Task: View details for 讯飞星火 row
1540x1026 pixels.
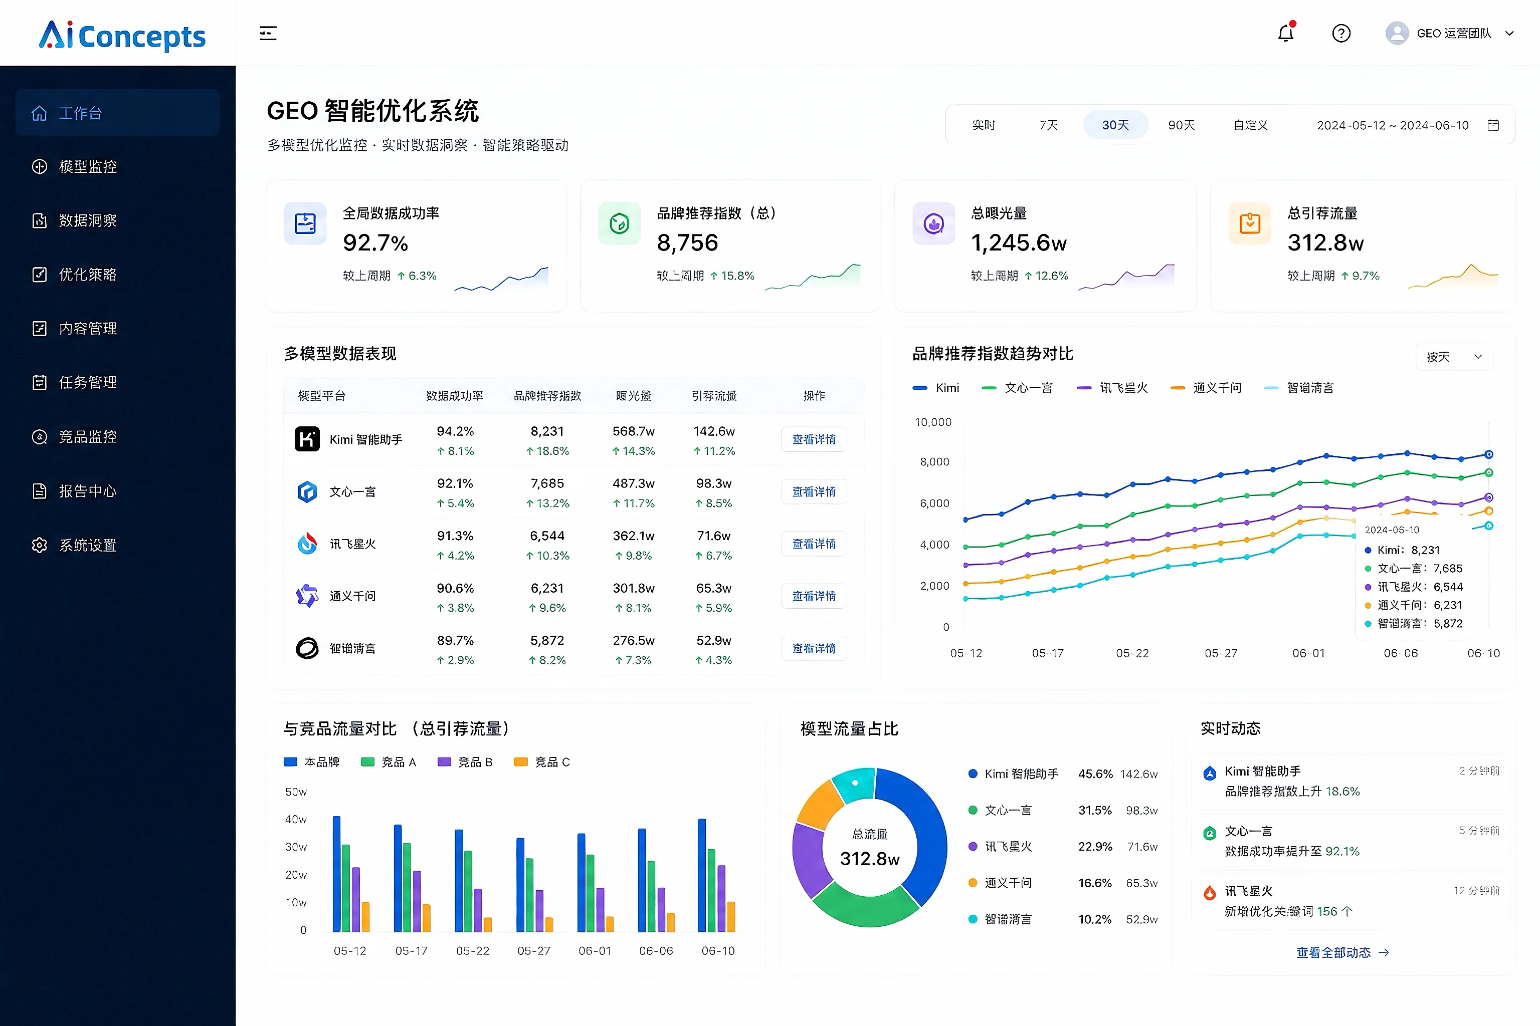Action: [814, 544]
